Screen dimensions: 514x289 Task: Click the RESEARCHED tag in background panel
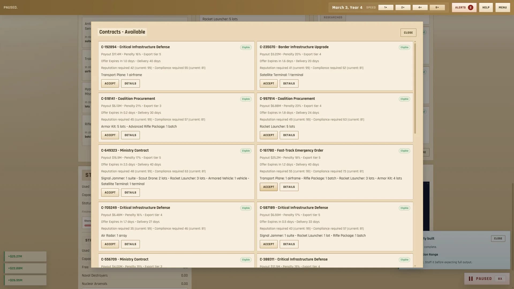point(333,17)
